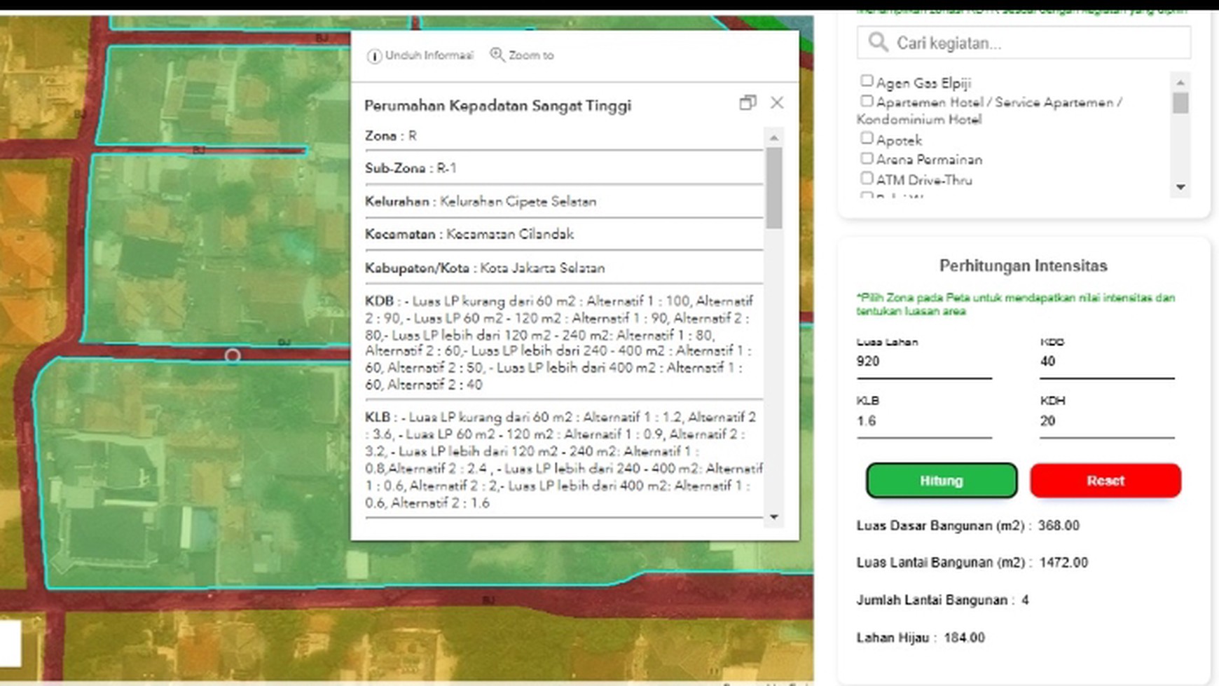Click the popup scrollbar thumb
The width and height of the screenshot is (1219, 686).
tap(773, 188)
